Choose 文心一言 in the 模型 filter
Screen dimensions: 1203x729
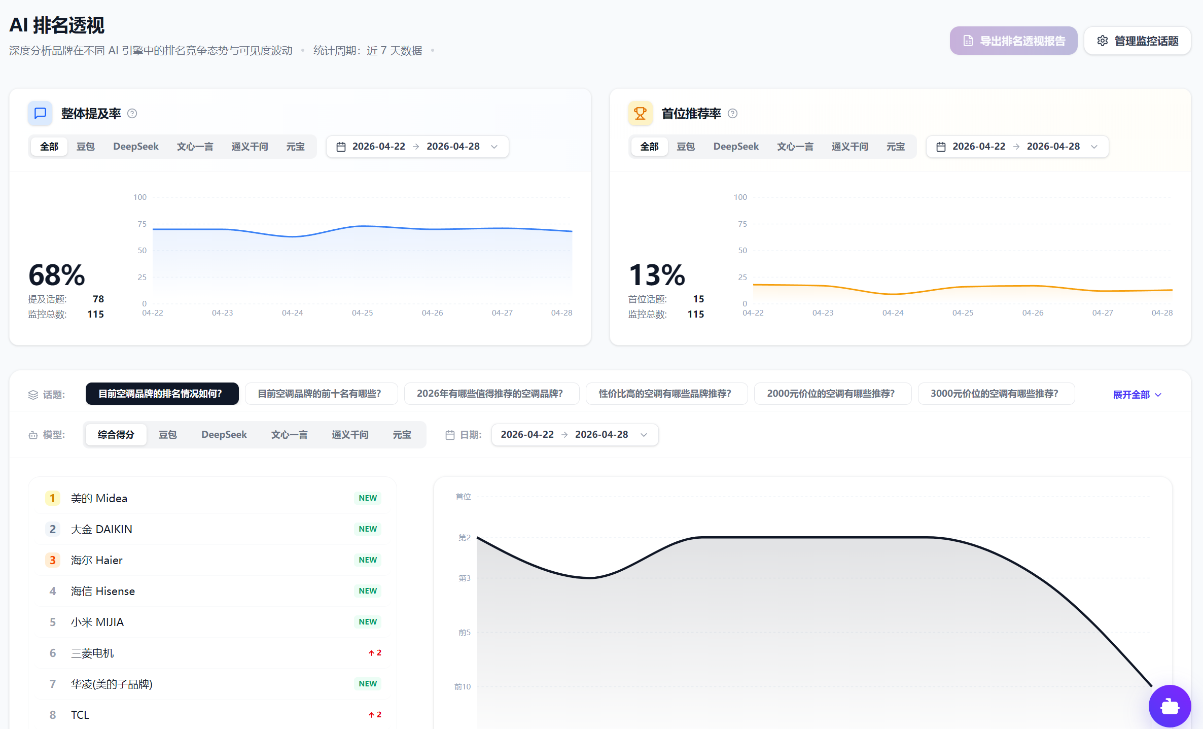point(289,435)
